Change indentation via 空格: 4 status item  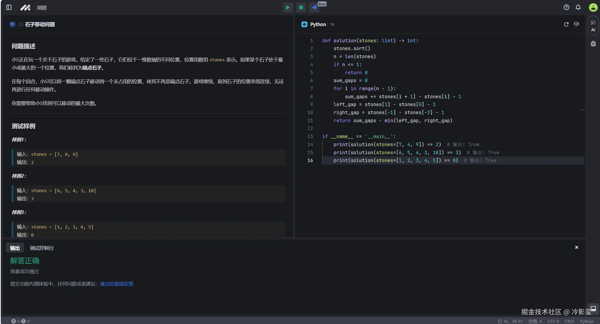pyautogui.click(x=535, y=321)
